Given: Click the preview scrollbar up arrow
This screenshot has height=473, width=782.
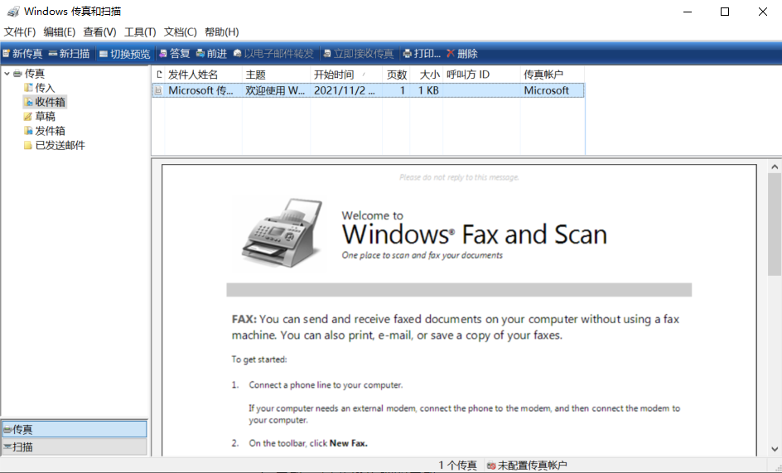Looking at the screenshot, I should (x=775, y=167).
